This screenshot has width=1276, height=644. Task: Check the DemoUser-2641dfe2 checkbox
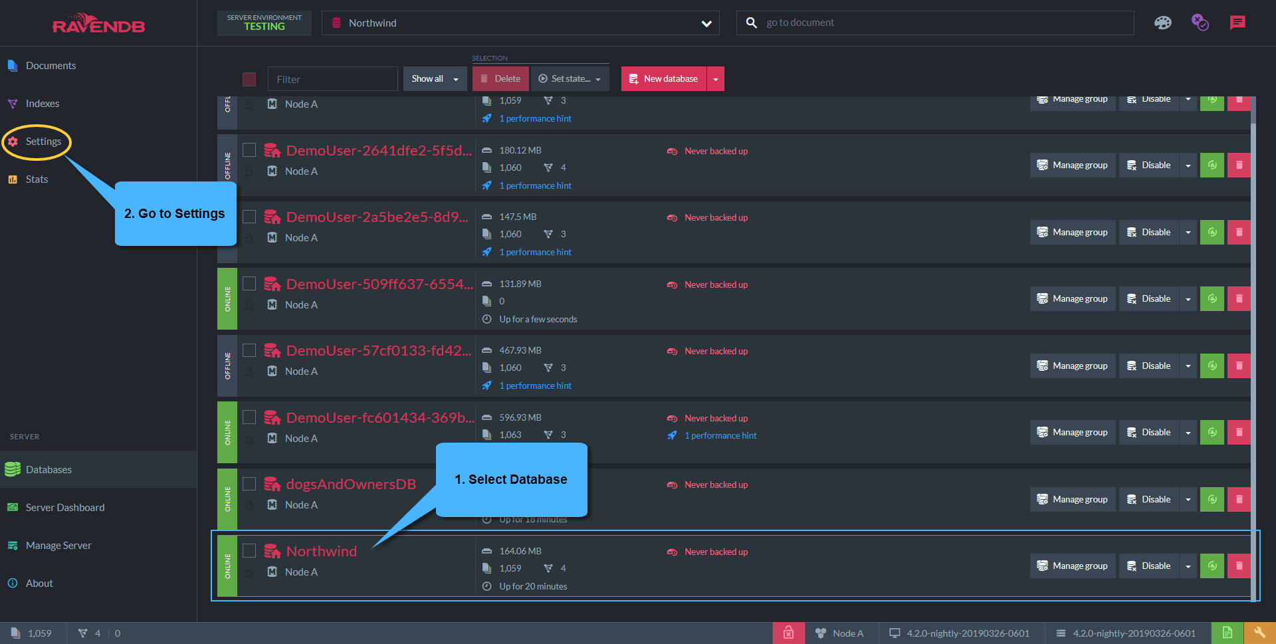(x=249, y=150)
